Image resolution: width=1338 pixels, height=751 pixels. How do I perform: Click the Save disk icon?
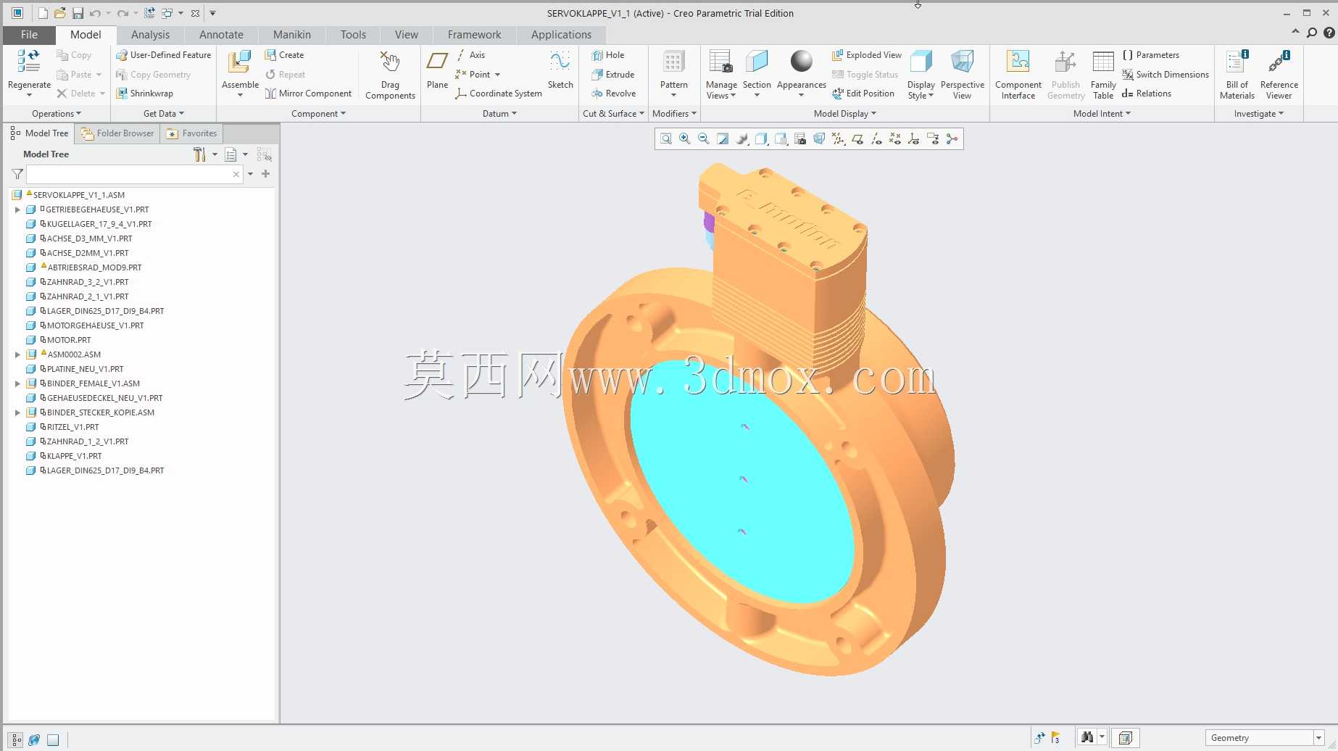click(78, 13)
